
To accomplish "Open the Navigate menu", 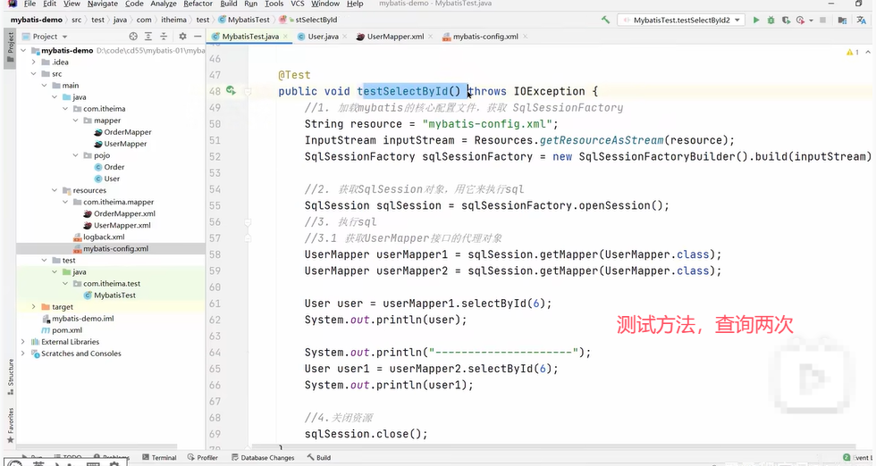I will coord(103,4).
